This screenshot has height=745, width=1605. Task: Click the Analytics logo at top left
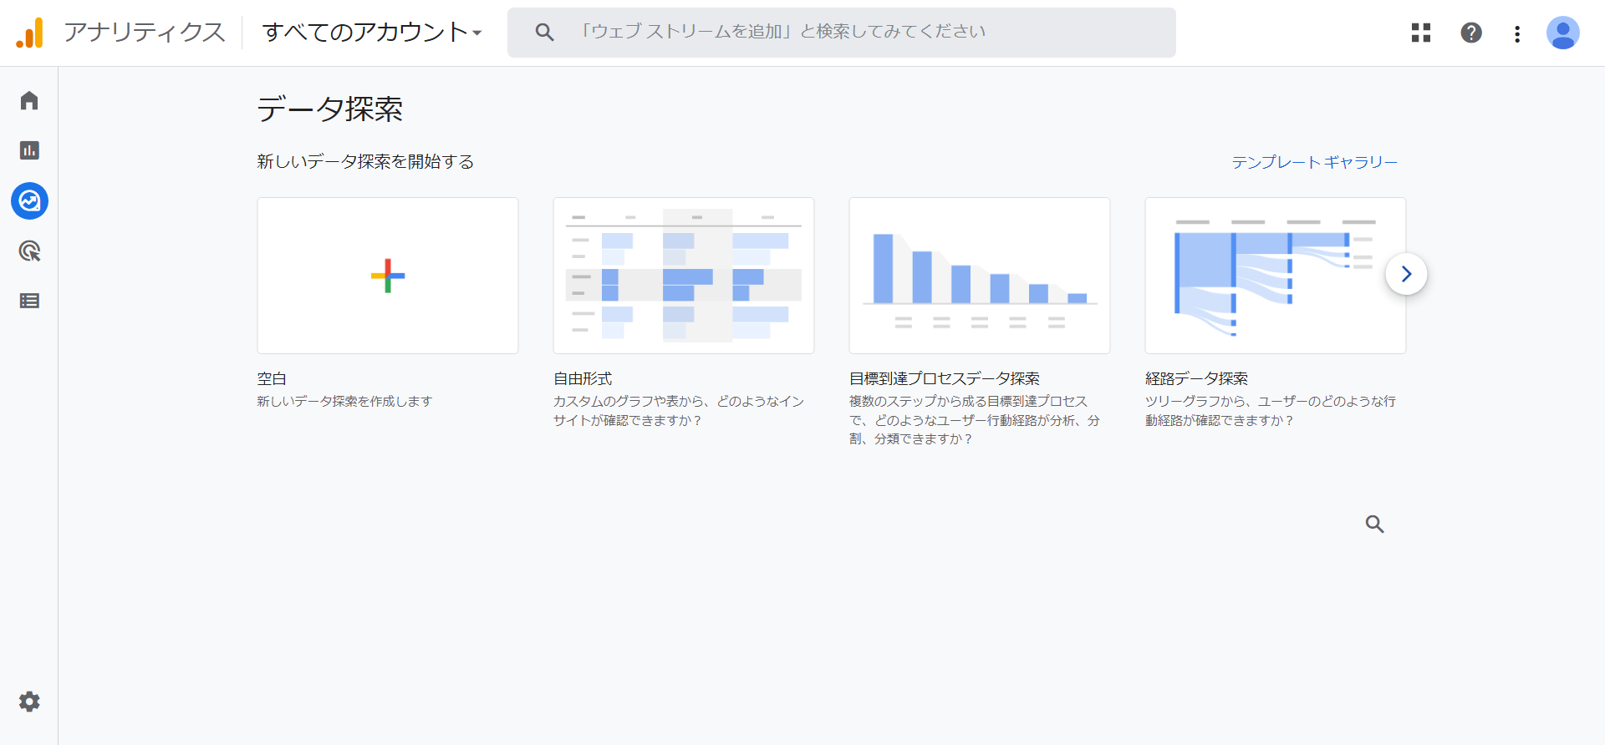[30, 33]
